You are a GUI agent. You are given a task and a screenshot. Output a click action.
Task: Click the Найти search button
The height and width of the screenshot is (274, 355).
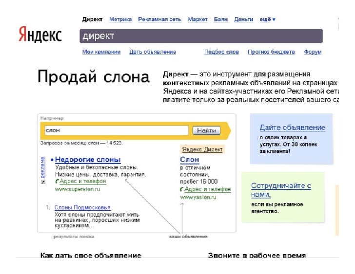coord(206,130)
